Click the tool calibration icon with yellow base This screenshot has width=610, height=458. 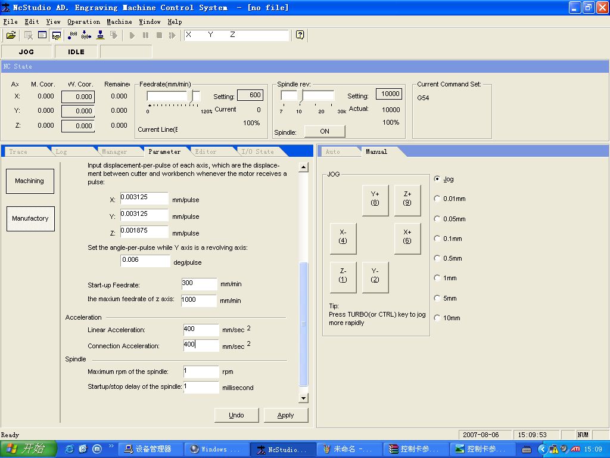pyautogui.click(x=101, y=35)
